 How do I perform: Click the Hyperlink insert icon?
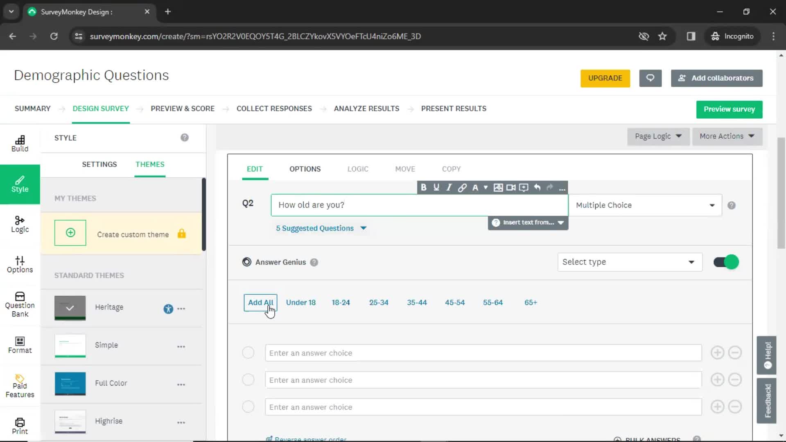tap(461, 187)
